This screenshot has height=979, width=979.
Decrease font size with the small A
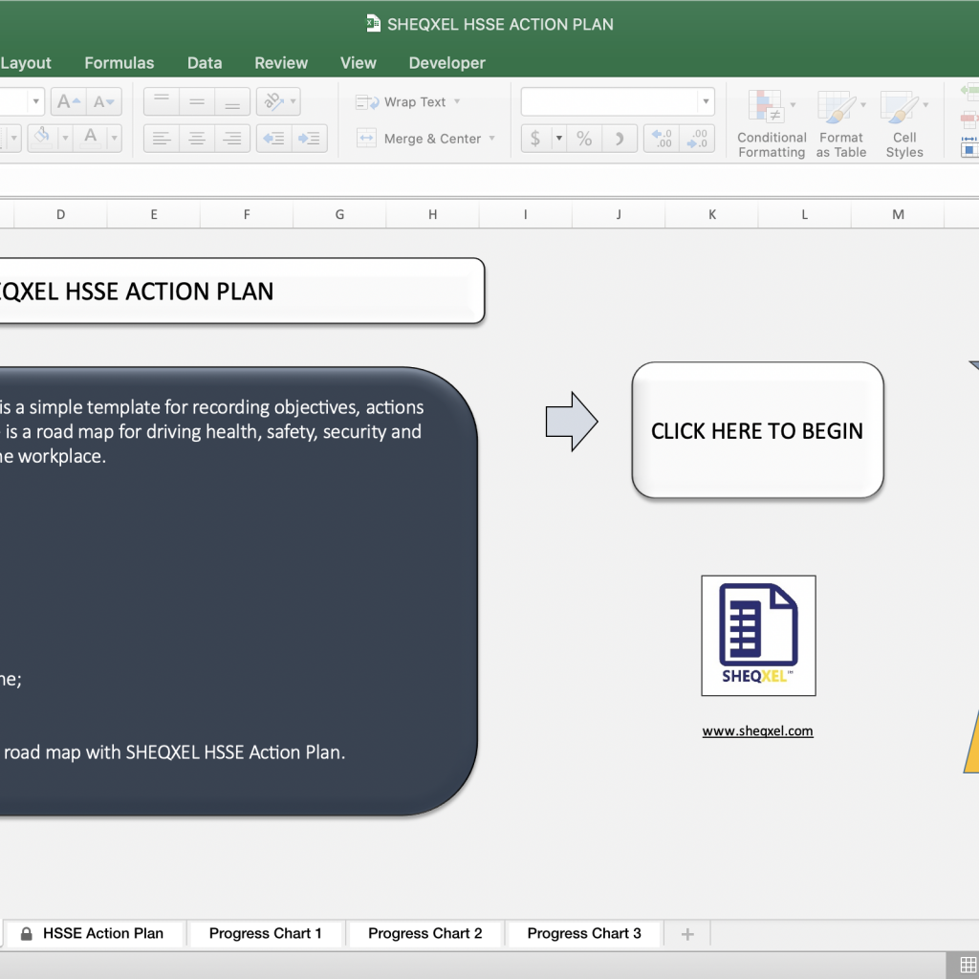tap(103, 101)
